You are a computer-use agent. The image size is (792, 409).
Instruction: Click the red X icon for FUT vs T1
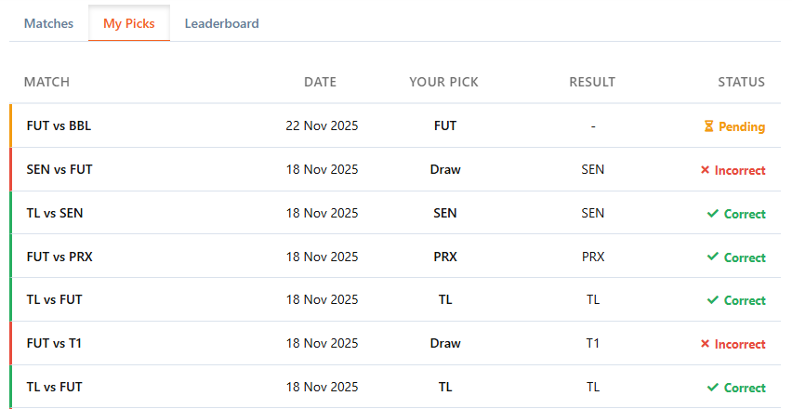[x=706, y=344]
